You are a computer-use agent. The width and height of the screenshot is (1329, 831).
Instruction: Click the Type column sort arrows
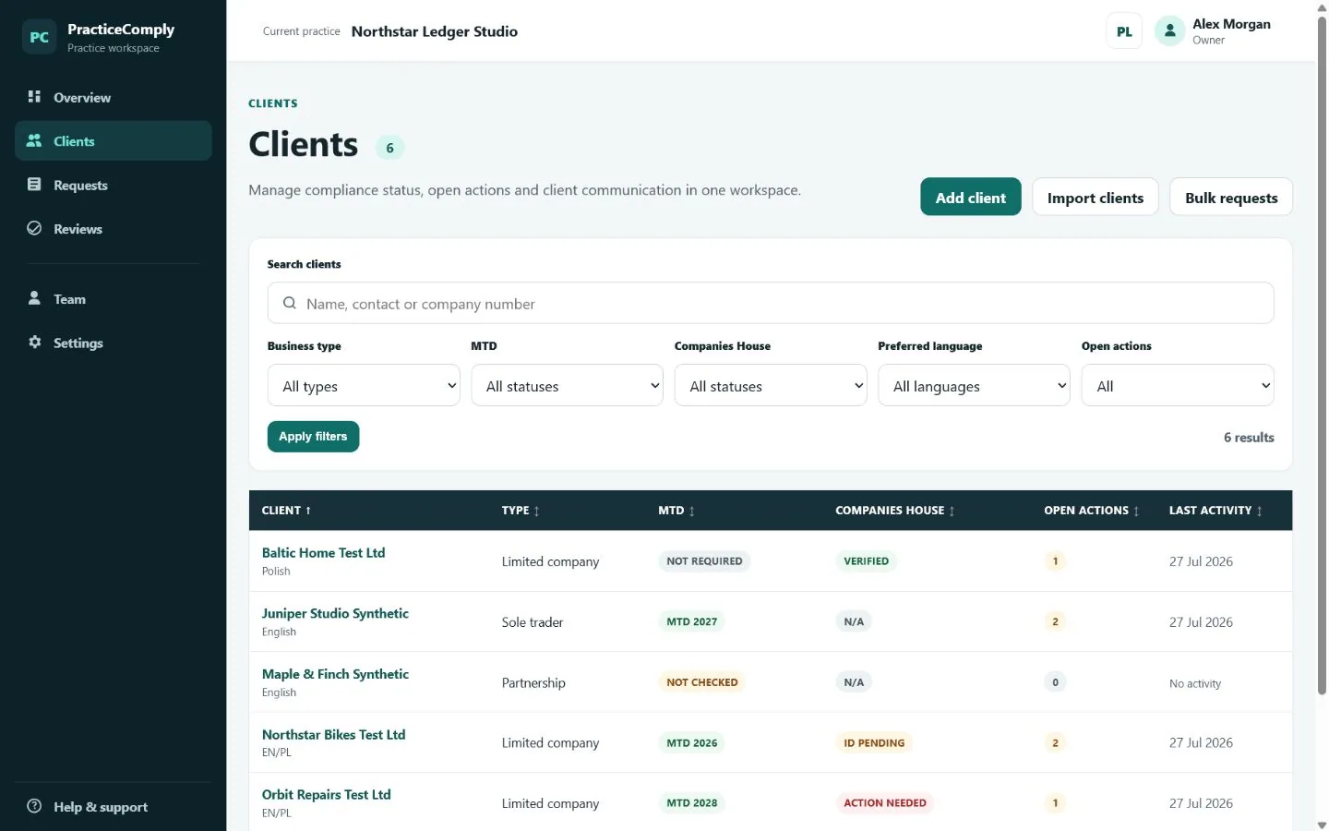[536, 511]
